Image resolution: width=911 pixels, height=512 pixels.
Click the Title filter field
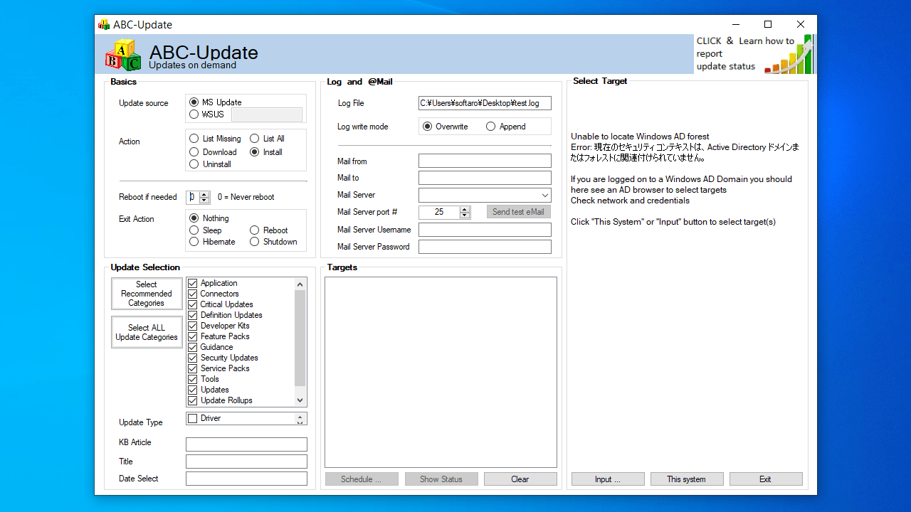point(246,462)
